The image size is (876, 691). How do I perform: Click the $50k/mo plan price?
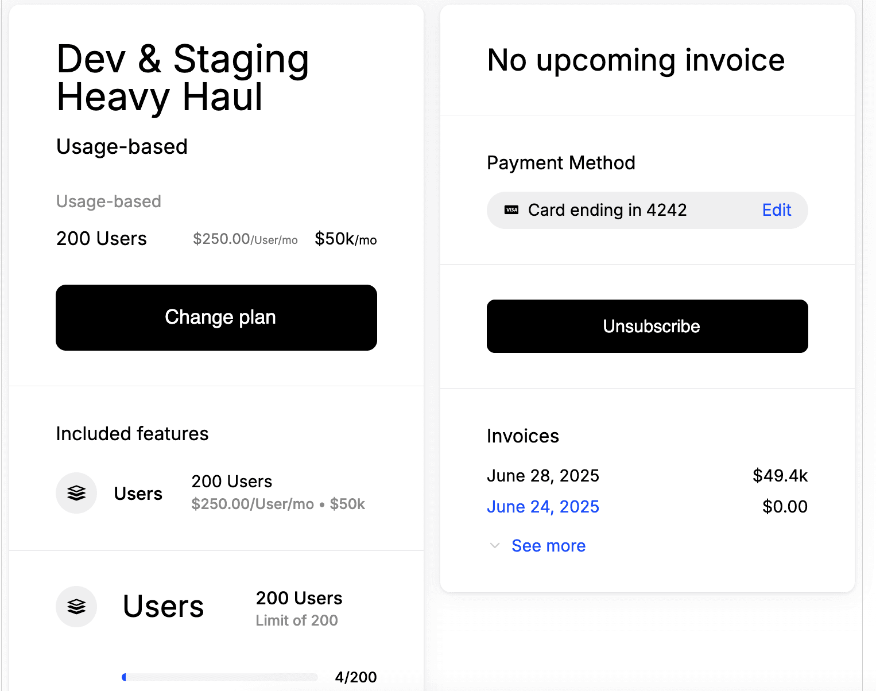(346, 239)
